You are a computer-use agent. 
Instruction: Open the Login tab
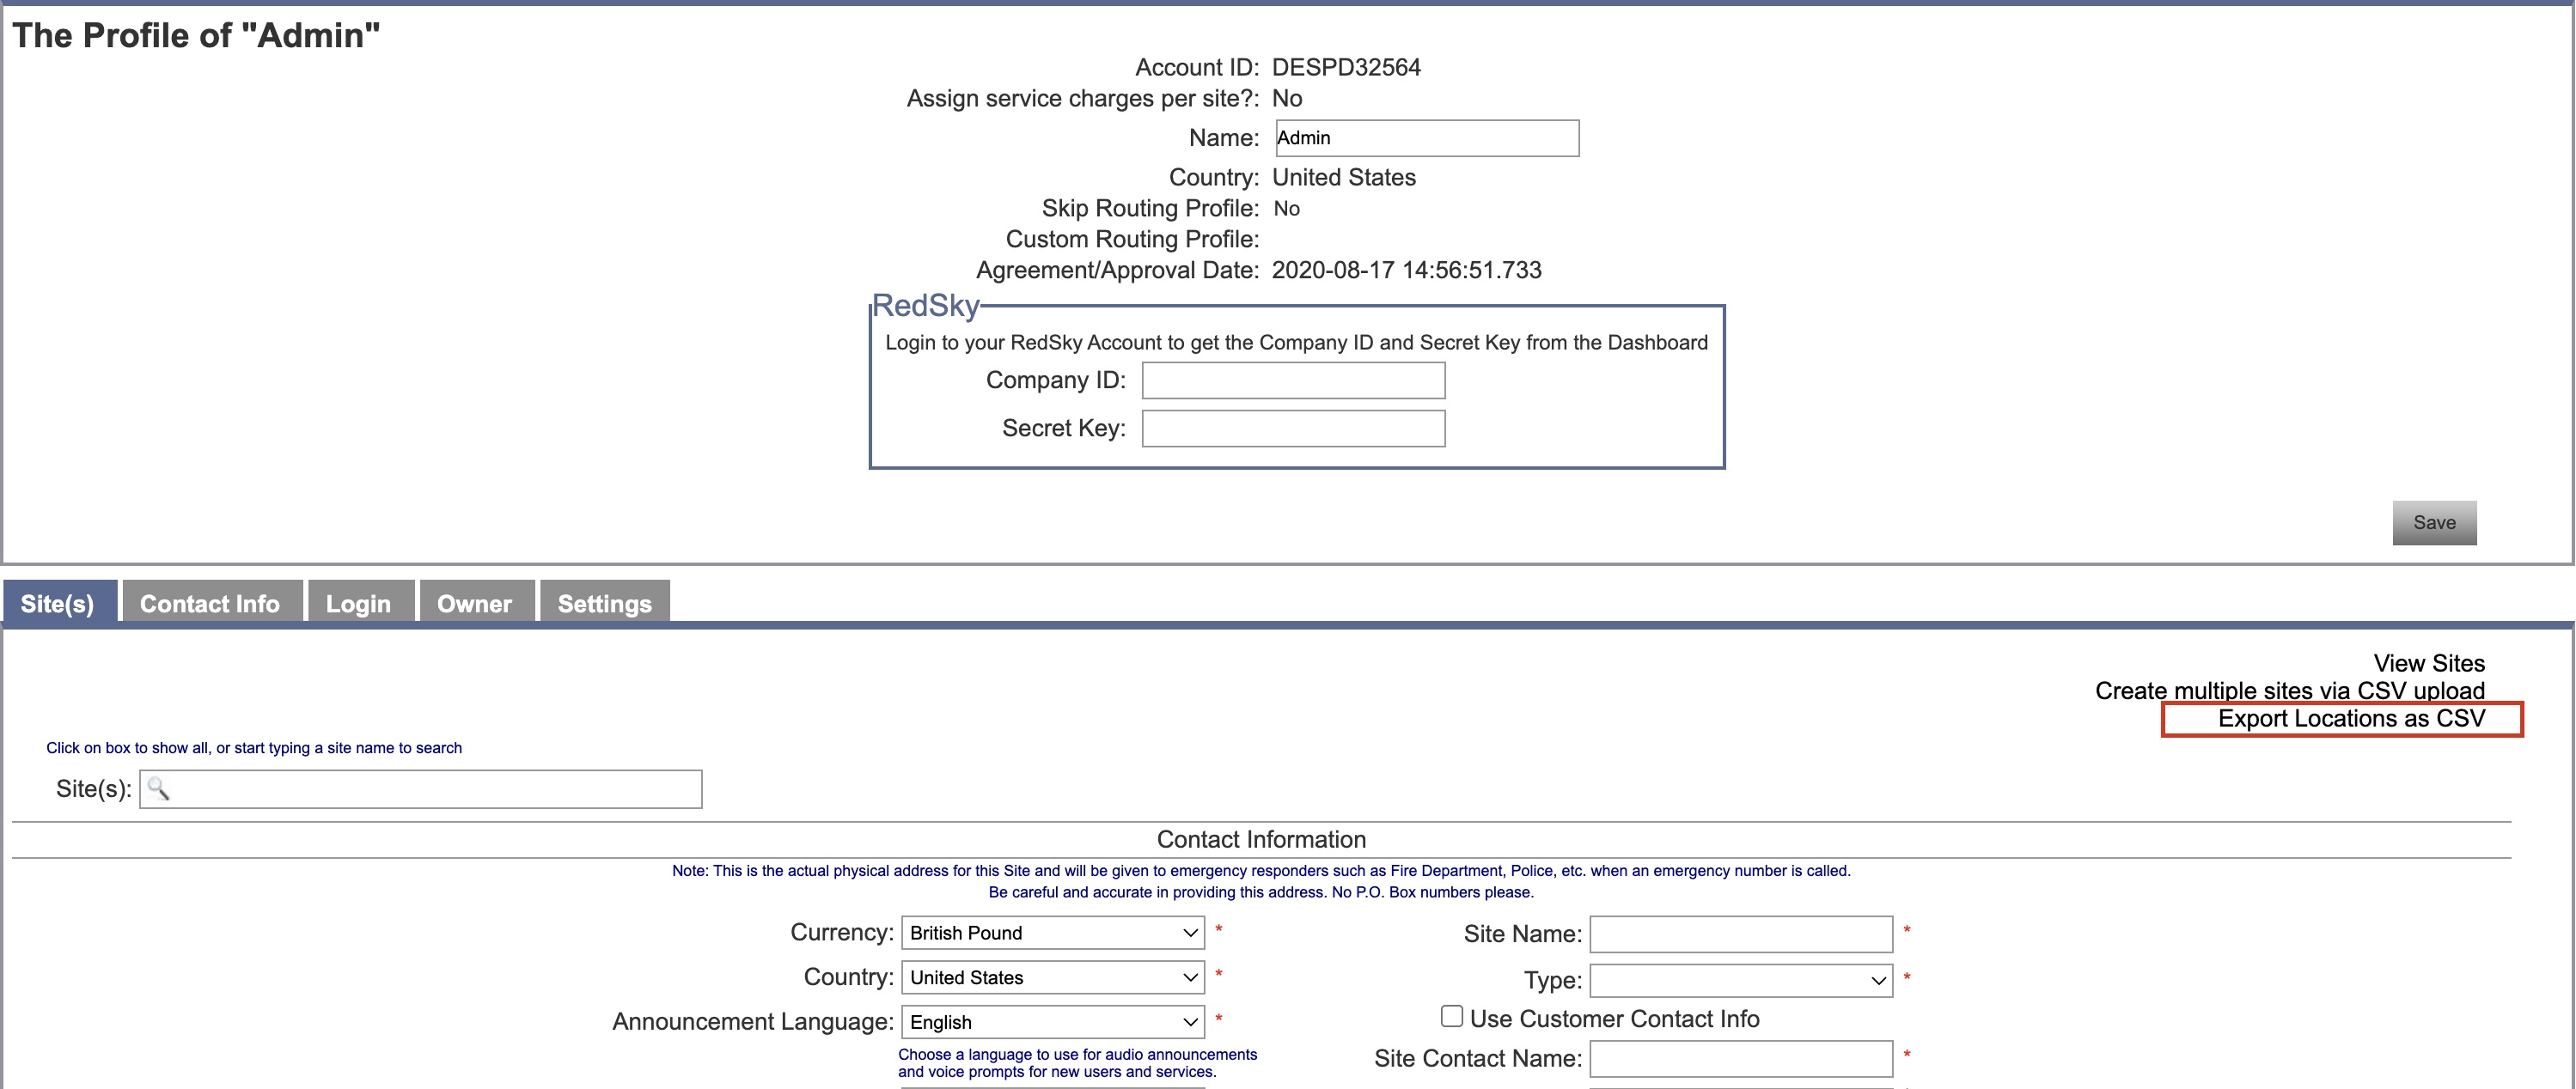click(x=358, y=602)
